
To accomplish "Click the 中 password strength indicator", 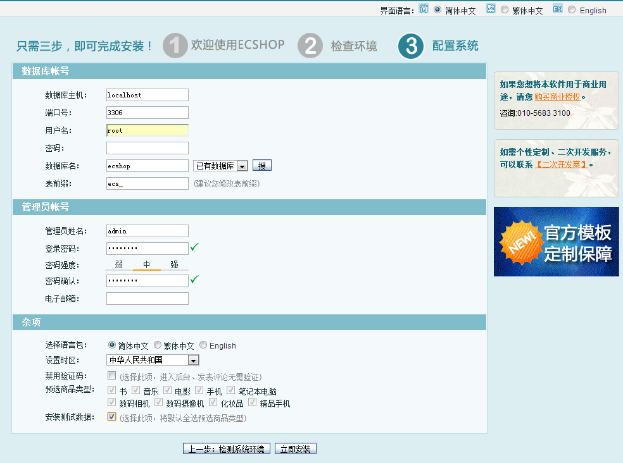I will (147, 264).
